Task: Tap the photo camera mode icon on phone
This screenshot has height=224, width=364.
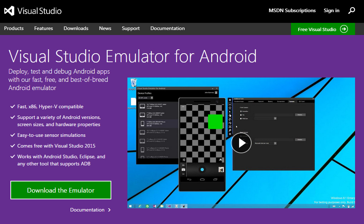Action: [x=183, y=170]
